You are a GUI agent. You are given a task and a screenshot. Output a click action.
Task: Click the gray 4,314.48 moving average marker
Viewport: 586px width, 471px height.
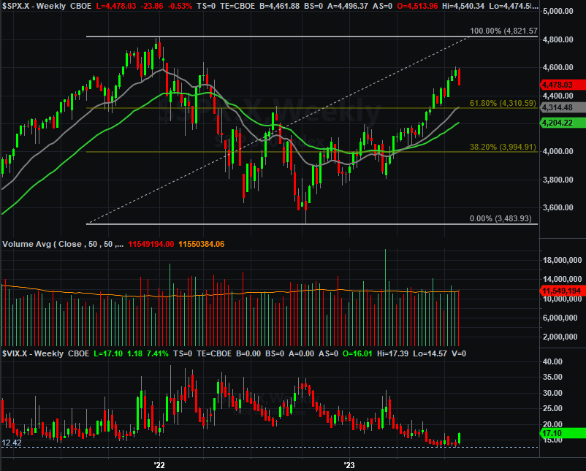[x=563, y=107]
